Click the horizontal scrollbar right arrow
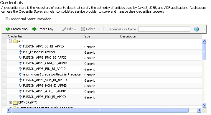211x115 pixels. click(199, 110)
